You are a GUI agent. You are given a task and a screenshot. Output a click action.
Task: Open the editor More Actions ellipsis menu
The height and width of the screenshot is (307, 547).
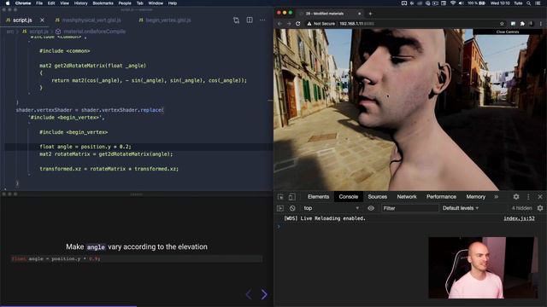(262, 20)
